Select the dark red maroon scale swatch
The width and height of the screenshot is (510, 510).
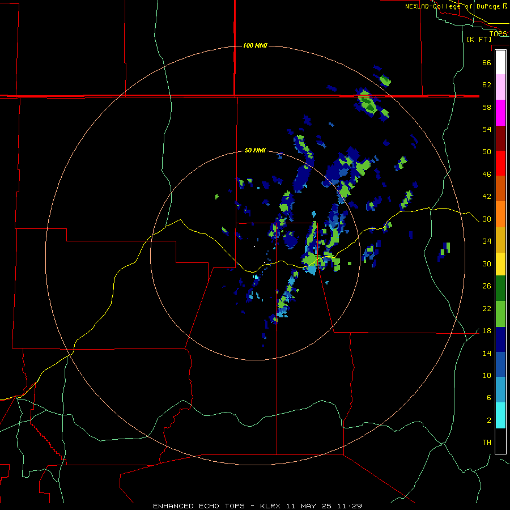click(x=500, y=138)
